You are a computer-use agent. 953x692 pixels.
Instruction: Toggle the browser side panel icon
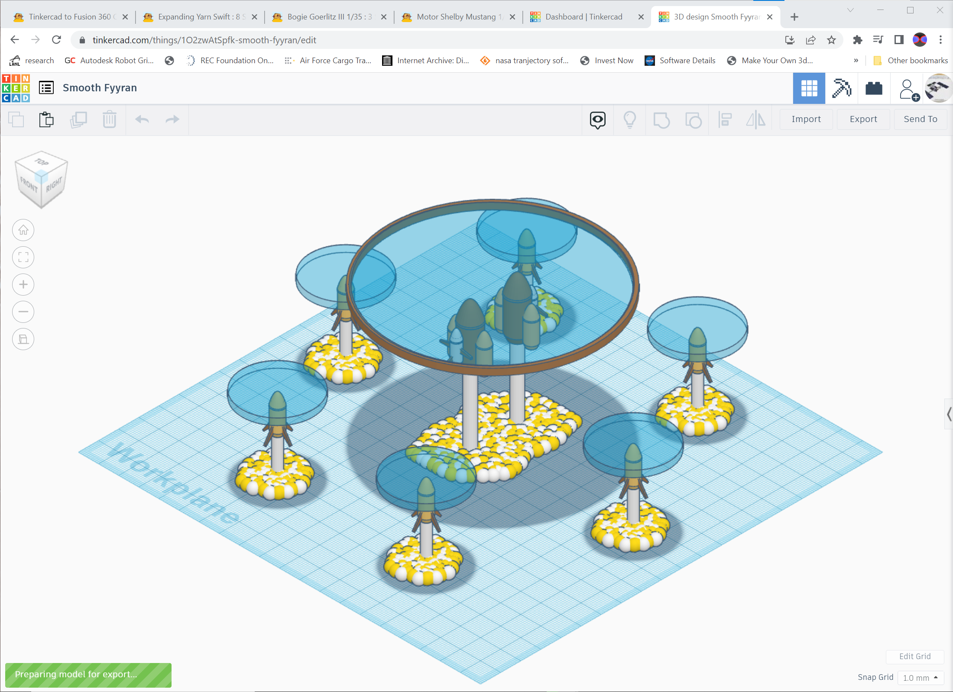pyautogui.click(x=899, y=40)
